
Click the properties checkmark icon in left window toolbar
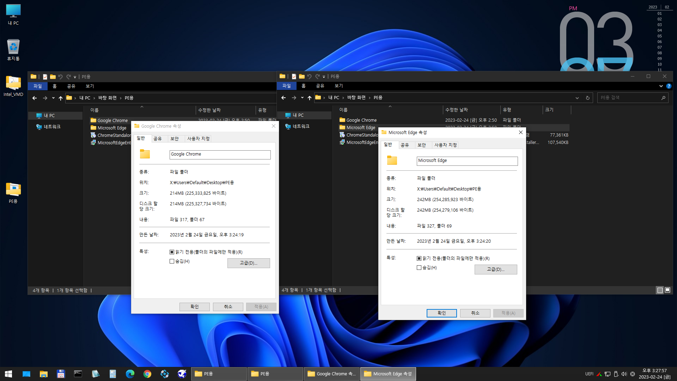(x=45, y=77)
